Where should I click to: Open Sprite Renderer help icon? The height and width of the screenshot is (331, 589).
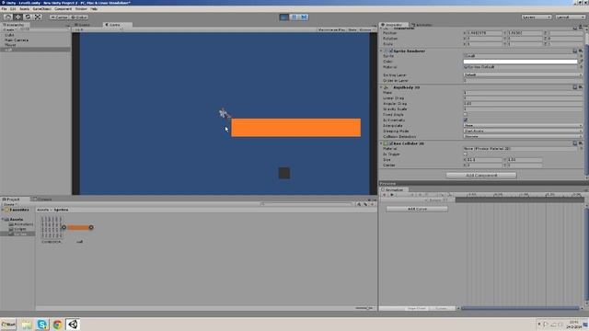click(574, 51)
